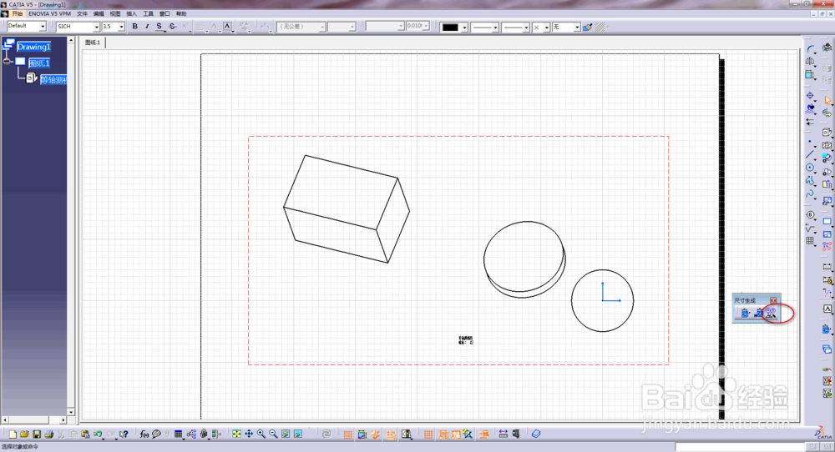
Task: Select the Point tool in right toolbar
Action: 810,142
